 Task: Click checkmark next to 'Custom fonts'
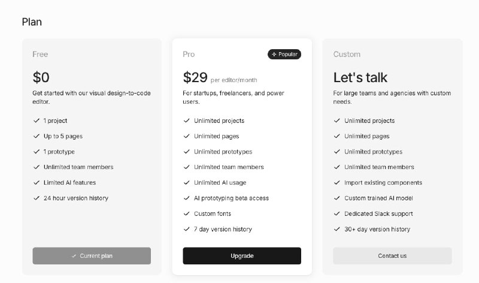187,213
